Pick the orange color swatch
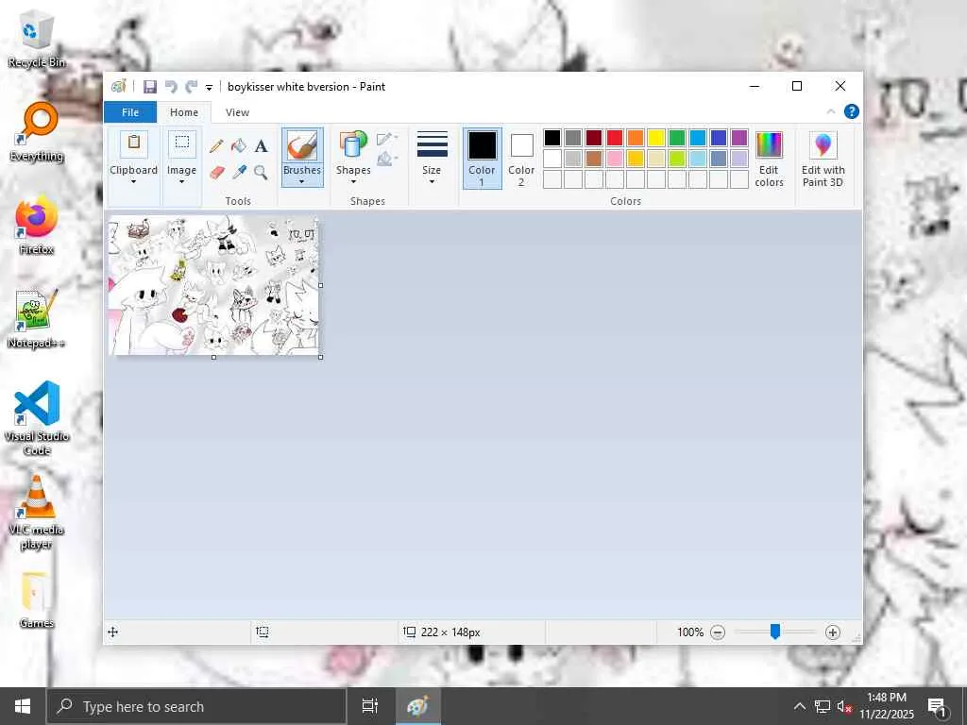 636,138
